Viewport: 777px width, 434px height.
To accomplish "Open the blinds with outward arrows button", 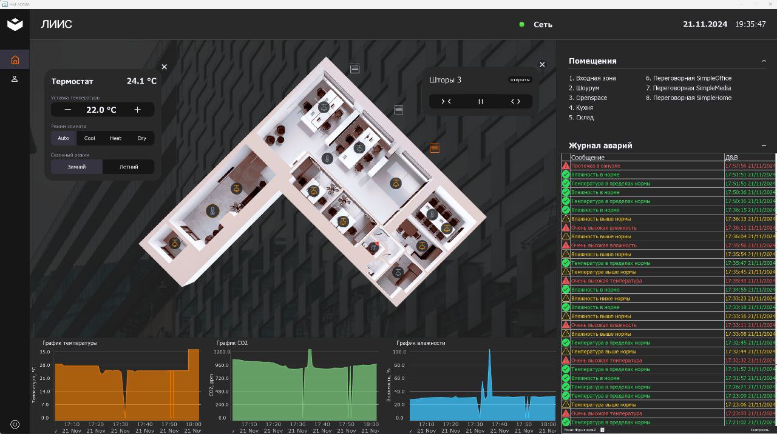I will [x=515, y=102].
